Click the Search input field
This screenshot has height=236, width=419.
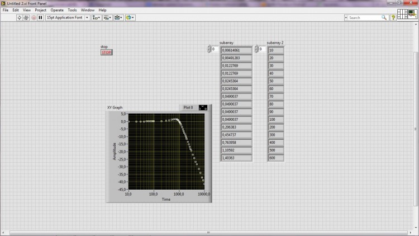pos(364,18)
